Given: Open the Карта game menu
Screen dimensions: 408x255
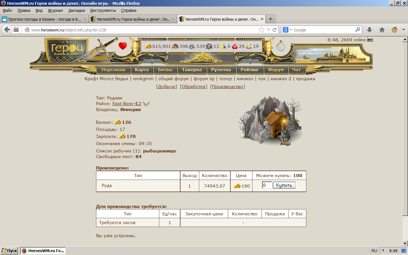Looking at the screenshot, I should point(142,70).
